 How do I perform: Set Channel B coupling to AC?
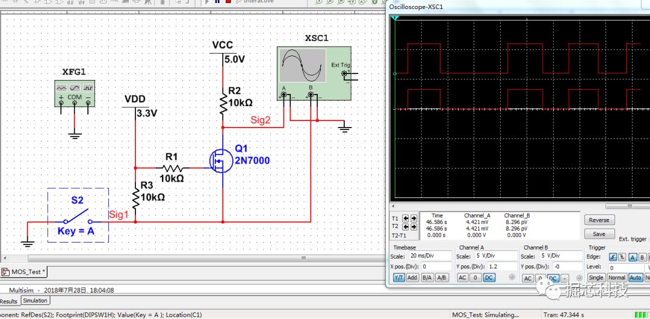coord(528,278)
